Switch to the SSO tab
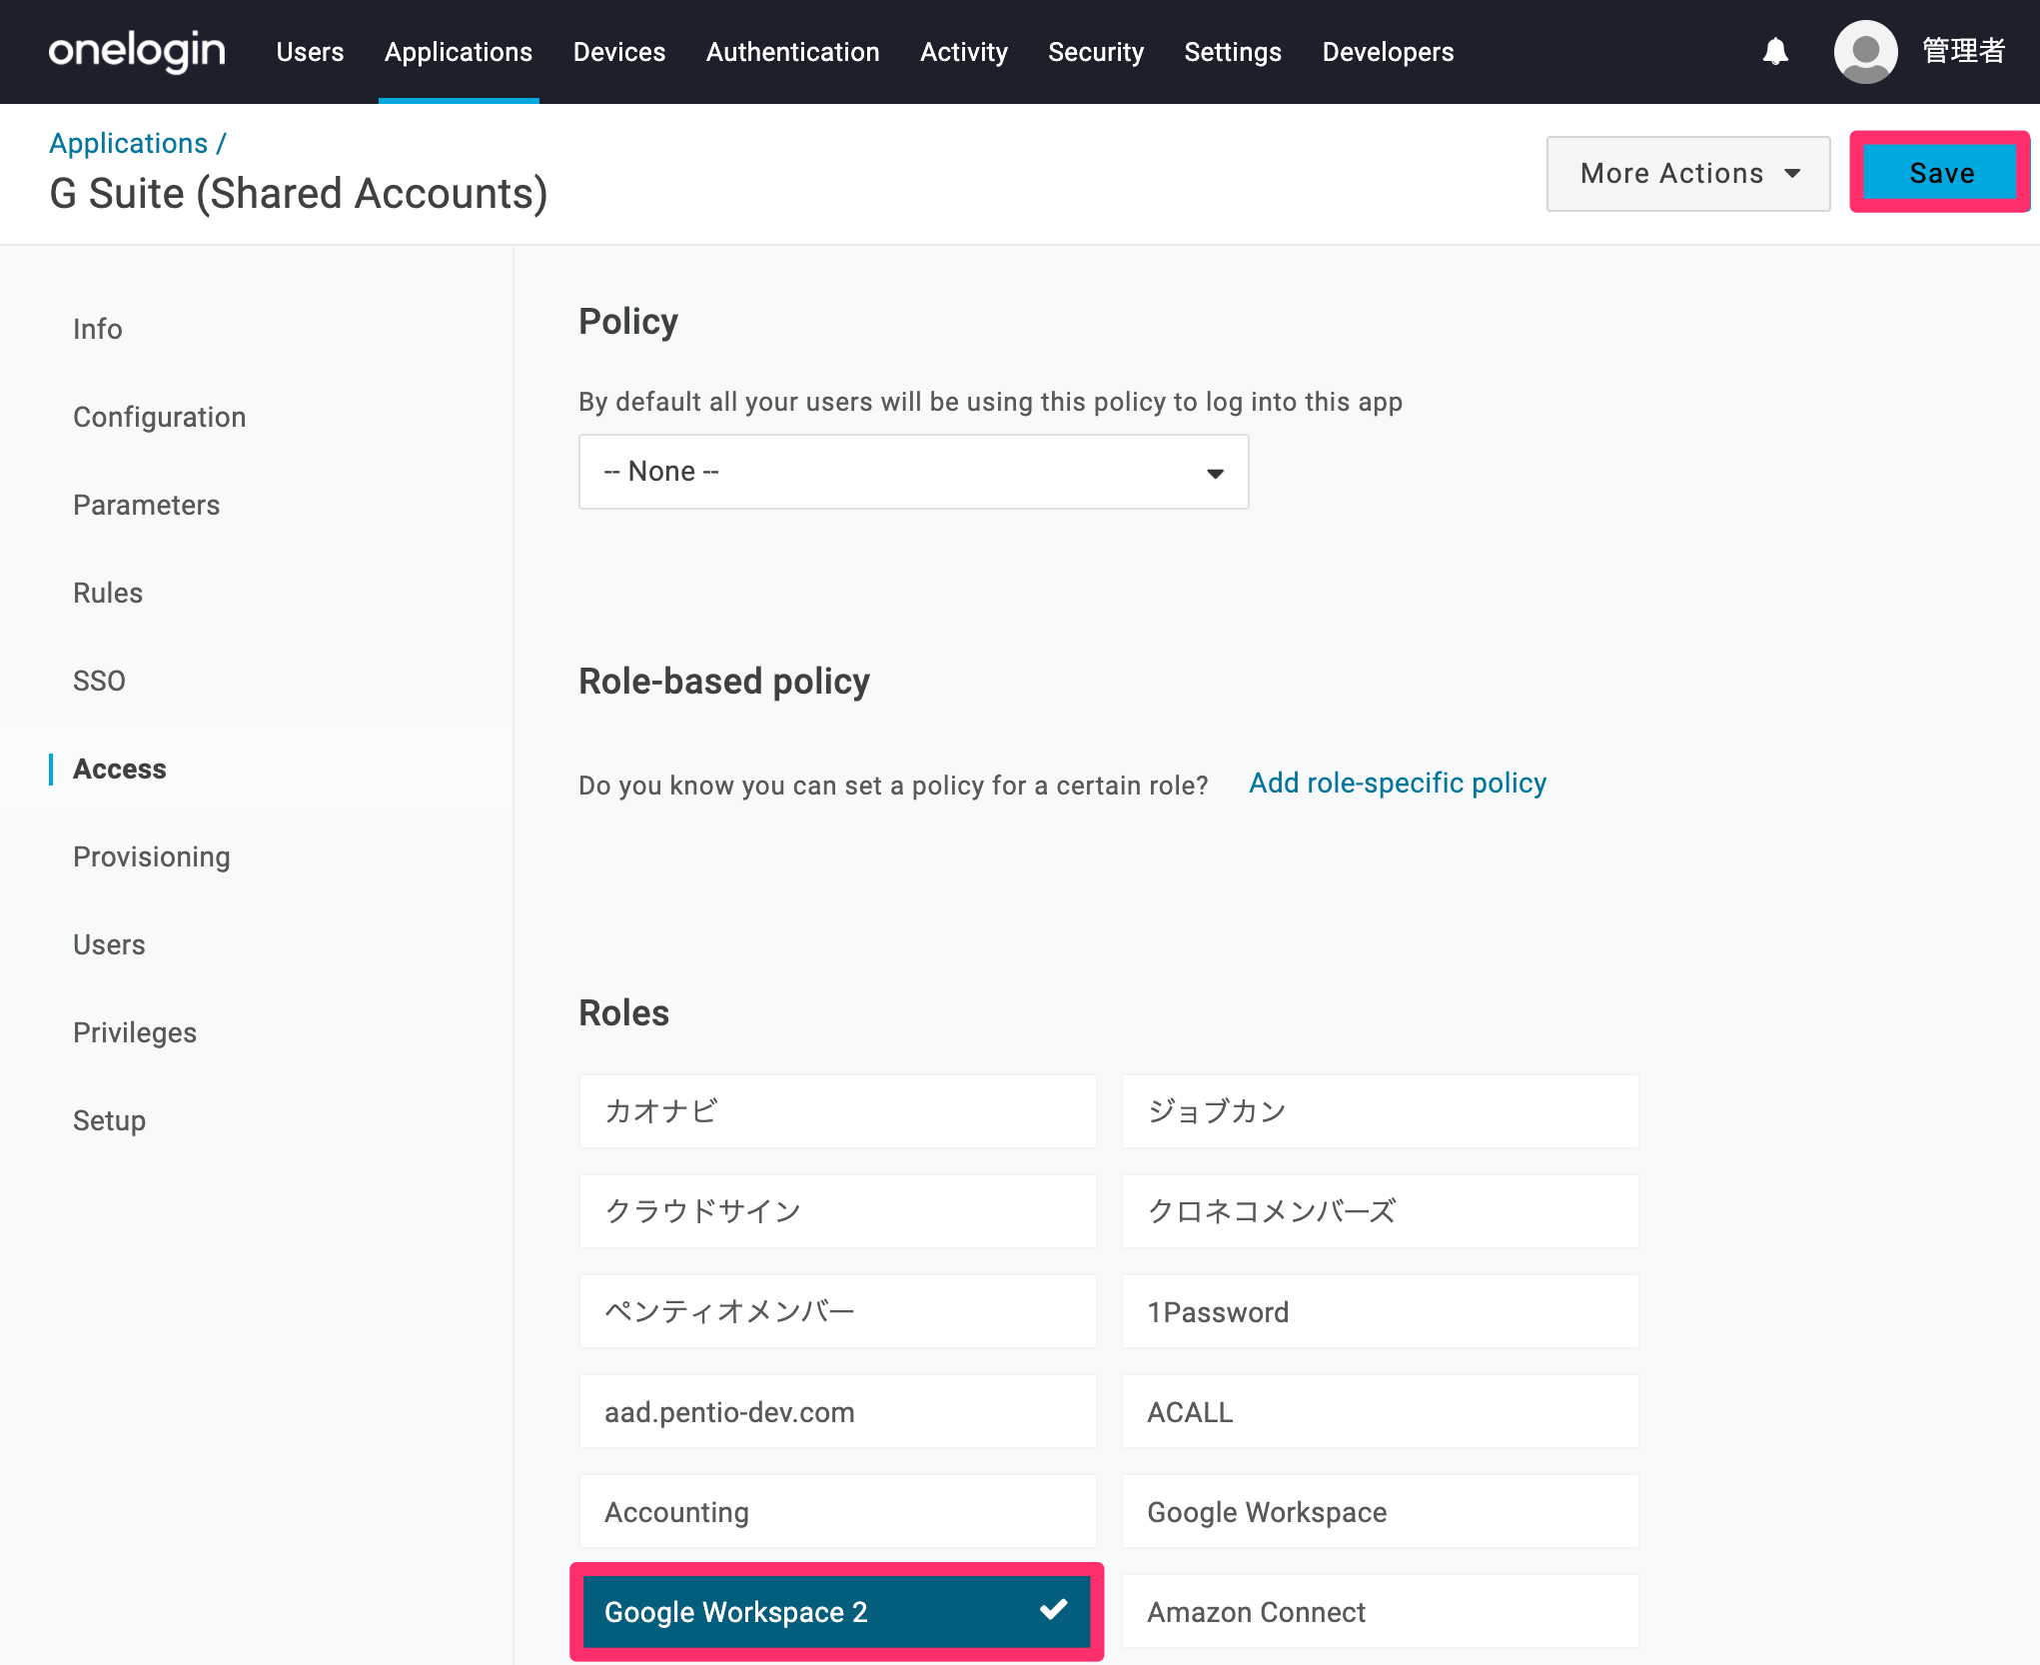This screenshot has width=2040, height=1665. pyautogui.click(x=99, y=681)
